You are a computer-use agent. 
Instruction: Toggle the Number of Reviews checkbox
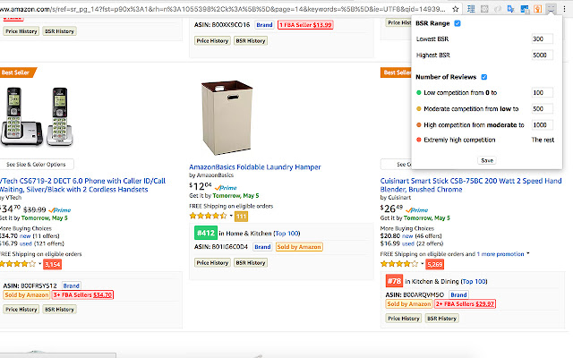click(484, 77)
